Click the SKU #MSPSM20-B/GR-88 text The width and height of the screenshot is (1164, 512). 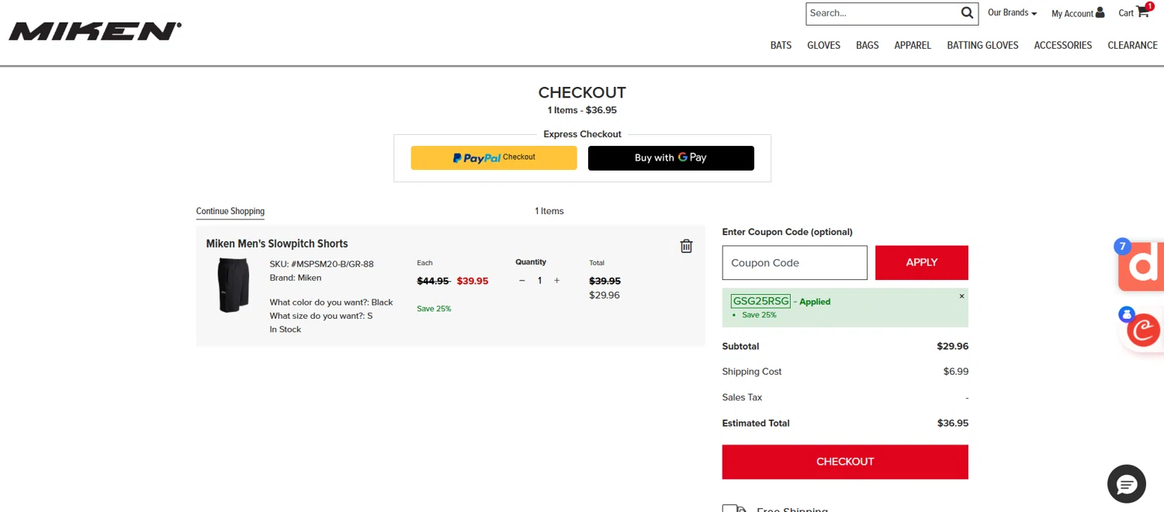(321, 264)
